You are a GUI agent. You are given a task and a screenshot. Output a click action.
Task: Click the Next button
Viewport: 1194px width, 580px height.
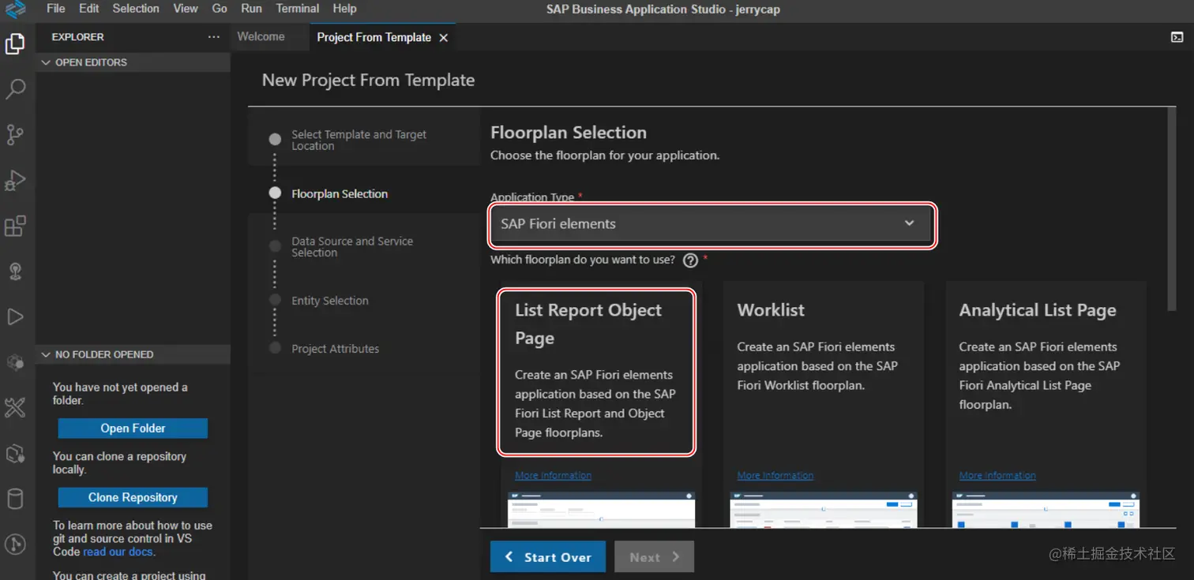pos(655,556)
